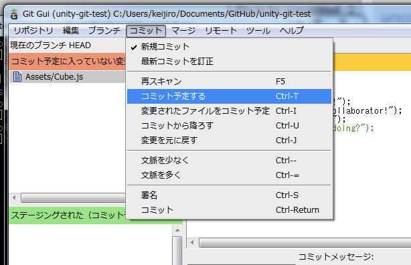Open the リポジトリ menu
The image size is (411, 265).
pyautogui.click(x=33, y=31)
